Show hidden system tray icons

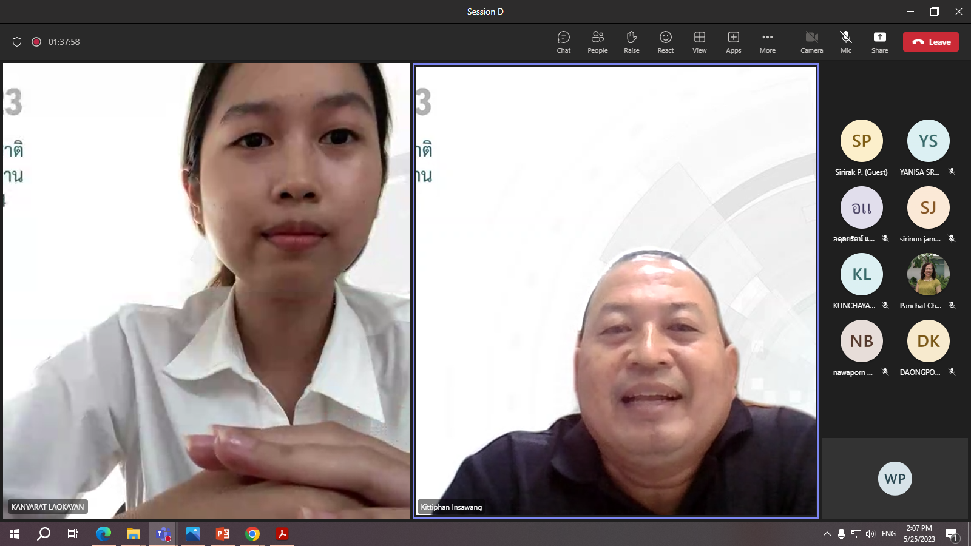pos(827,534)
